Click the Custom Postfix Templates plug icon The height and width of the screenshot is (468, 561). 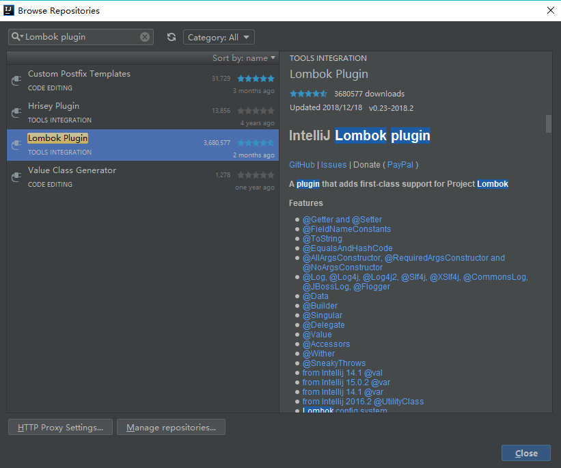16,81
